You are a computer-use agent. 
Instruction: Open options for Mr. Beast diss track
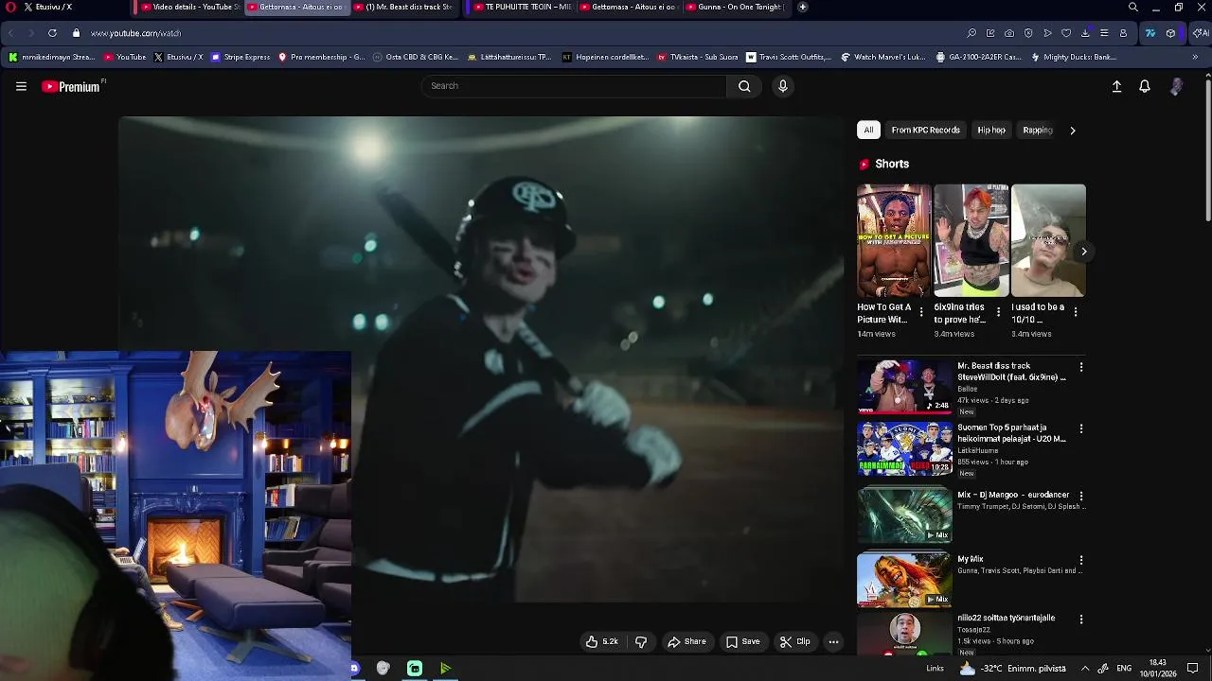tap(1081, 367)
